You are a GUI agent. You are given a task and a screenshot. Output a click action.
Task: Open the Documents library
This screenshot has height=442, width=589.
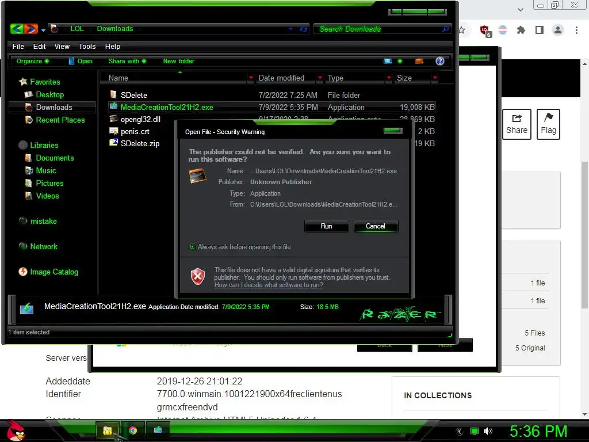[x=55, y=158]
